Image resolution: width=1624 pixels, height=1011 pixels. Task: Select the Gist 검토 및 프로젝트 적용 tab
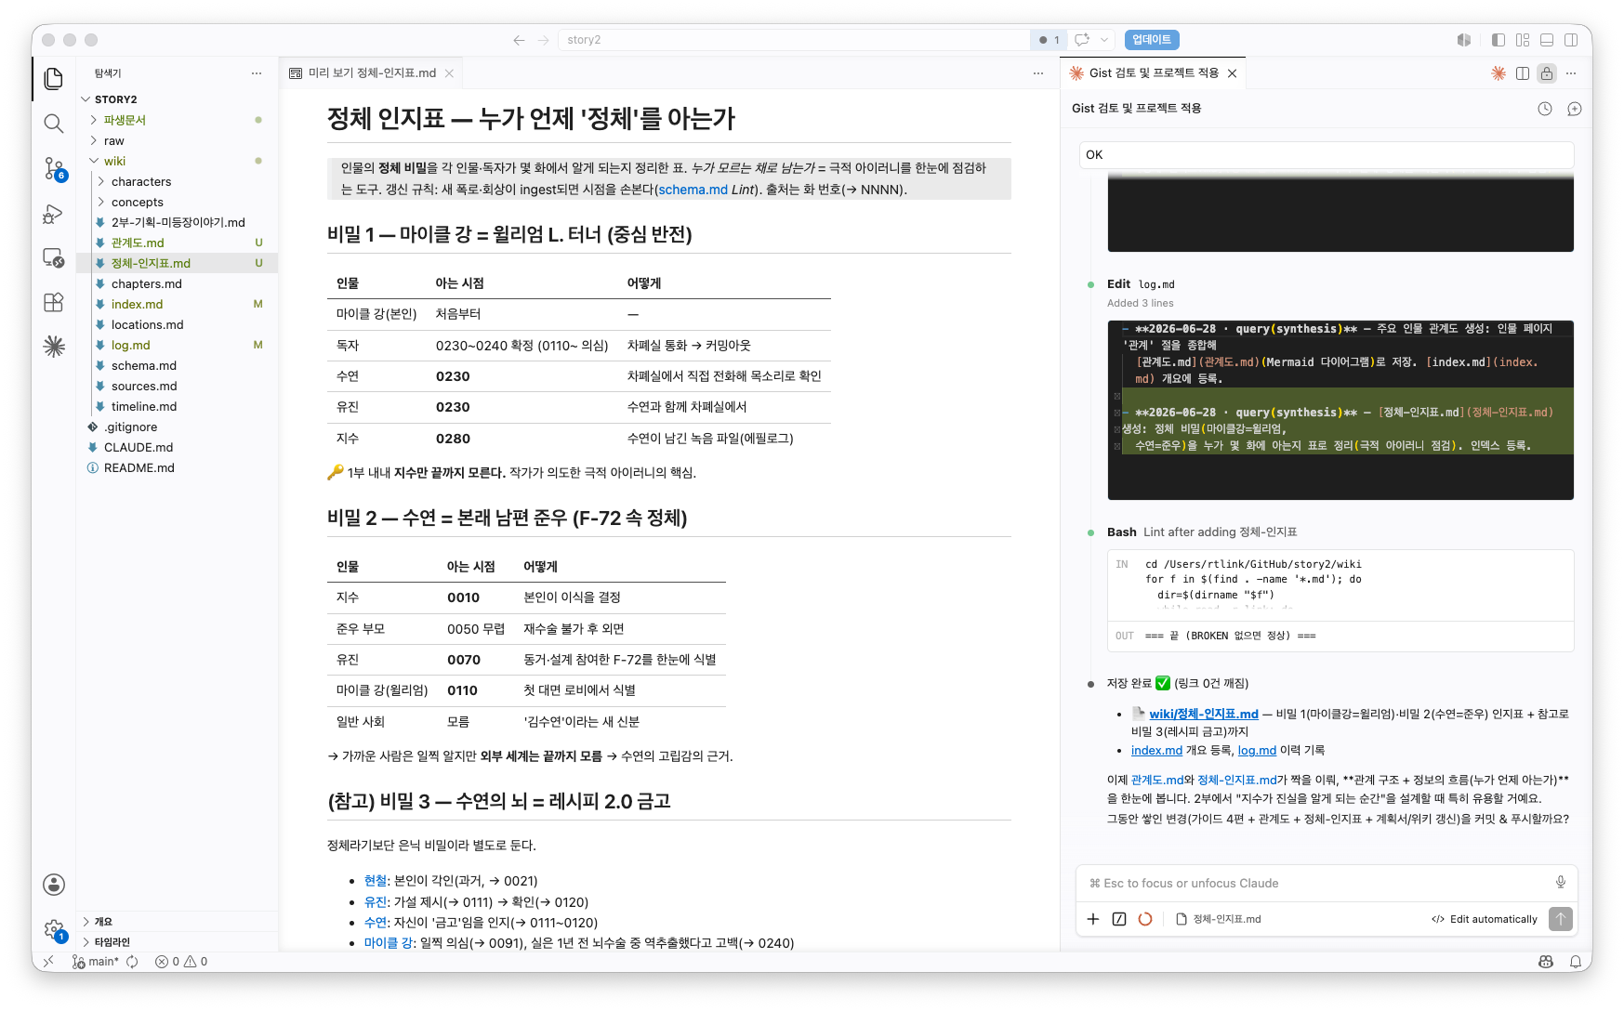tap(1154, 73)
